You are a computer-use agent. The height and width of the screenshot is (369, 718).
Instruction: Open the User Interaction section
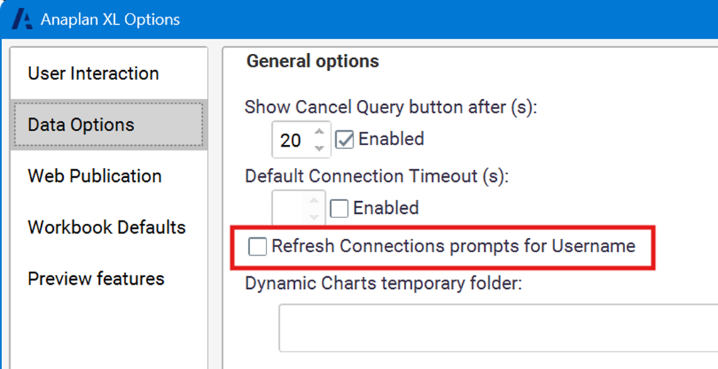[x=93, y=74]
